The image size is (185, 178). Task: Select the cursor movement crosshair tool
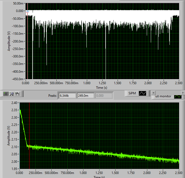6,94
